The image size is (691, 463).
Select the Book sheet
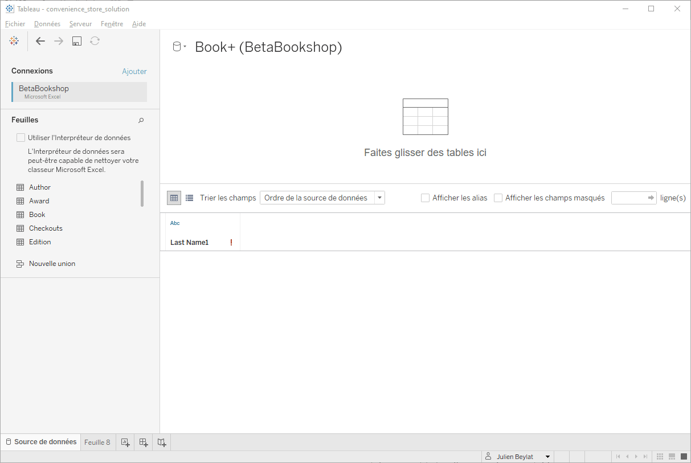click(37, 215)
